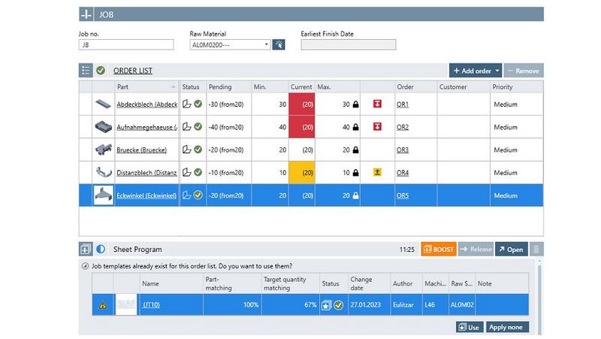This screenshot has width=601, height=339.
Task: Expand the Add order dropdown arrow
Action: pos(497,71)
